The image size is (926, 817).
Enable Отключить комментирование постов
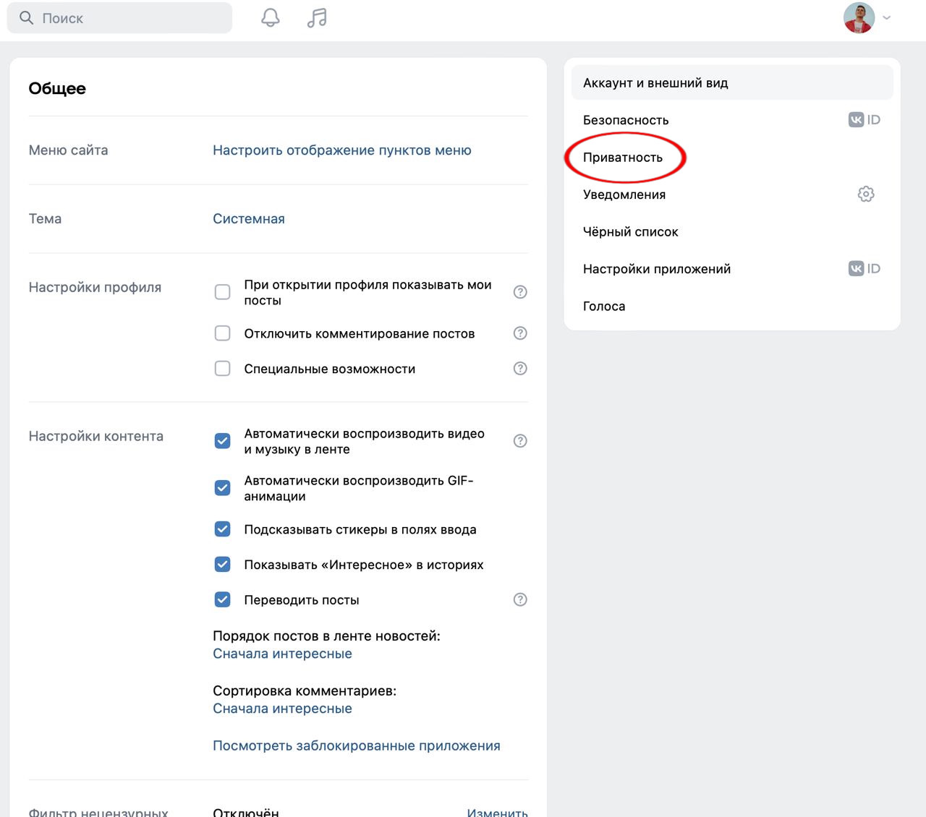coord(222,333)
